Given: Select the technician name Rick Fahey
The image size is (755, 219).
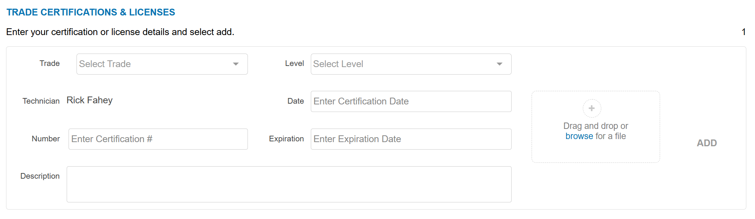Looking at the screenshot, I should (x=90, y=100).
